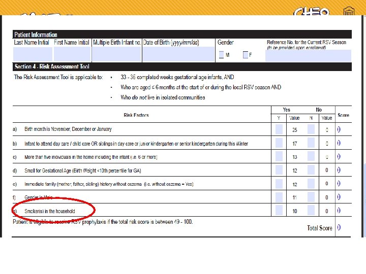366x274 pixels.
Task: Check N for more than five individuals
Action: (x=311, y=156)
